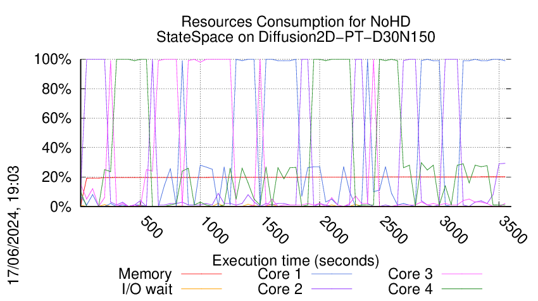This screenshot has height=301, width=538.
Task: Click the 0% y-axis label
Action: [61, 207]
